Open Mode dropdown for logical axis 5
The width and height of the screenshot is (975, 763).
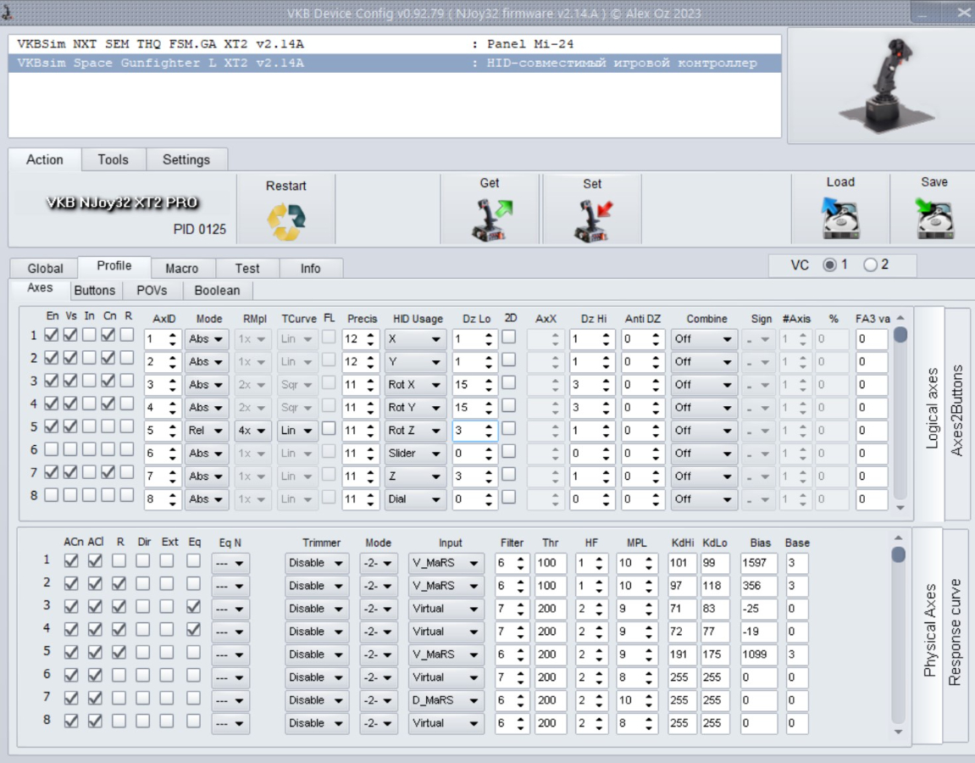point(207,431)
